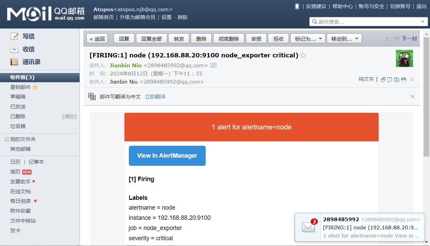This screenshot has height=246, width=430.
Task: Click the mobile phone icon in top bar
Action: 297,6
